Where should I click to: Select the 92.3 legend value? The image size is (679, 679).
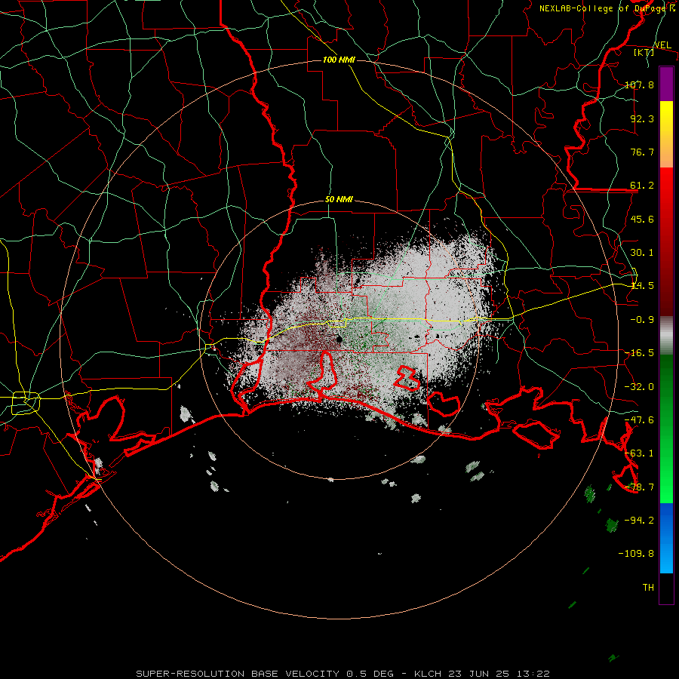[642, 118]
